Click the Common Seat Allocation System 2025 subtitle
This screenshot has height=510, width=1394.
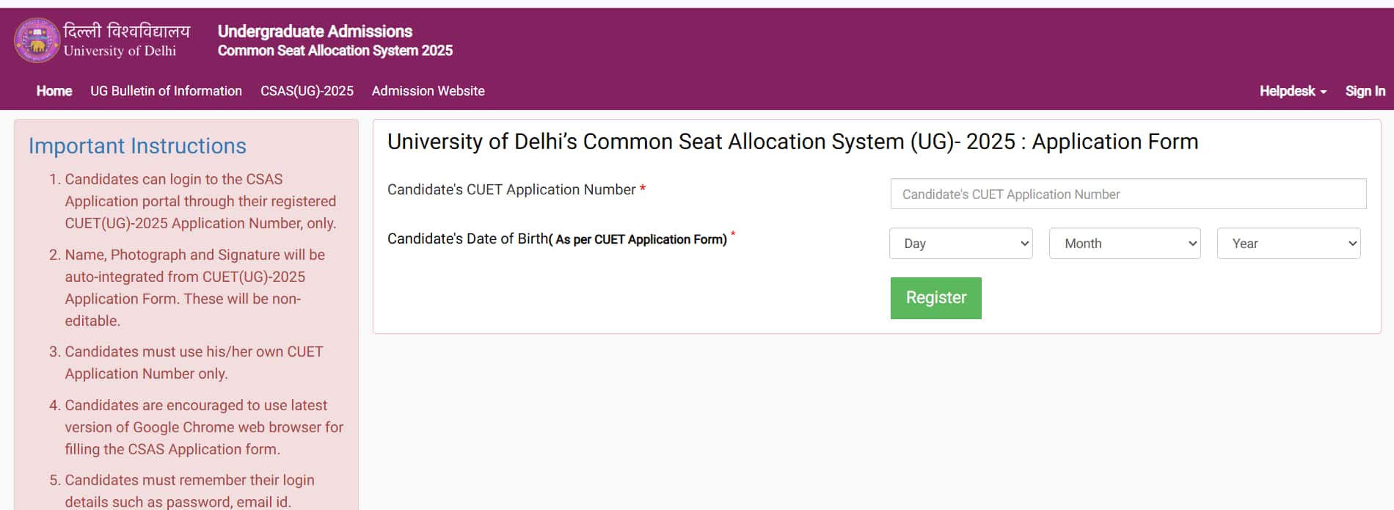[x=335, y=51]
